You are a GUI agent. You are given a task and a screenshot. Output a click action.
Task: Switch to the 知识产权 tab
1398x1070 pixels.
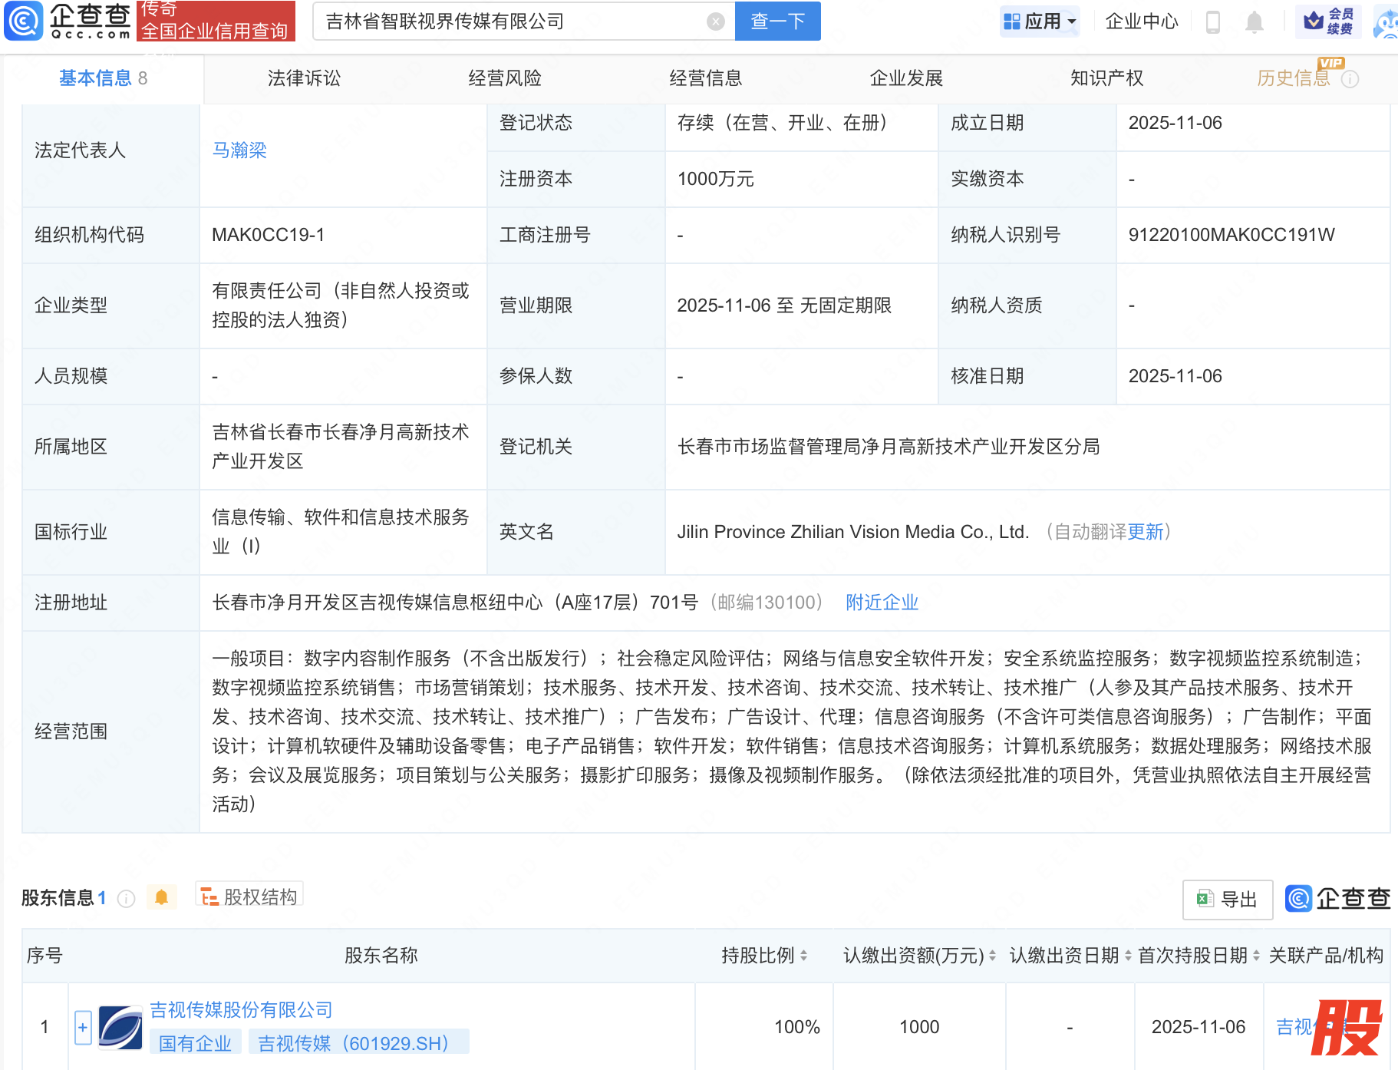coord(1106,78)
